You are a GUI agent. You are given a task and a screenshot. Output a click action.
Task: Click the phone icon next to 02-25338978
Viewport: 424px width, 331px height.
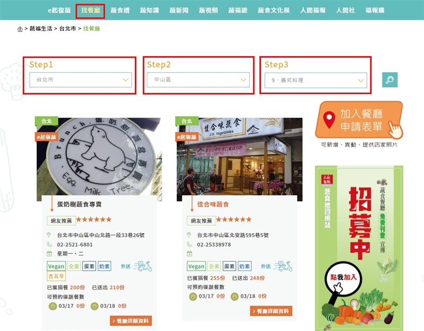(x=189, y=244)
